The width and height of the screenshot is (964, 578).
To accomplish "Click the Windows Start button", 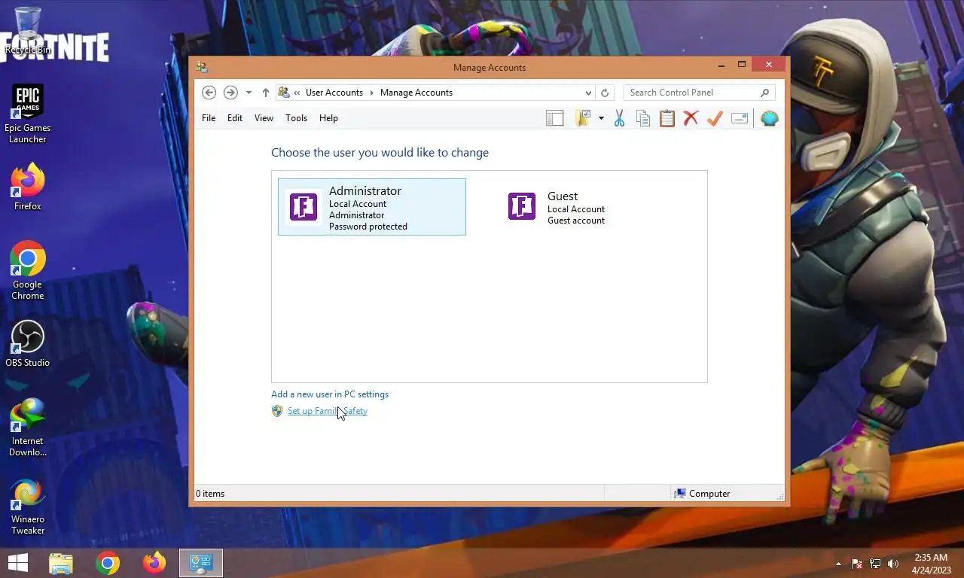I will (18, 563).
